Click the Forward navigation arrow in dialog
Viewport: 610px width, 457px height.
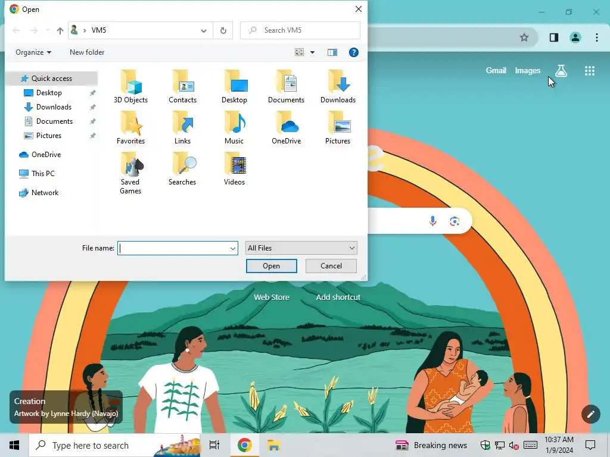(34, 30)
